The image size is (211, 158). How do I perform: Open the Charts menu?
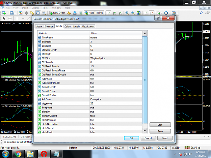(35, 8)
